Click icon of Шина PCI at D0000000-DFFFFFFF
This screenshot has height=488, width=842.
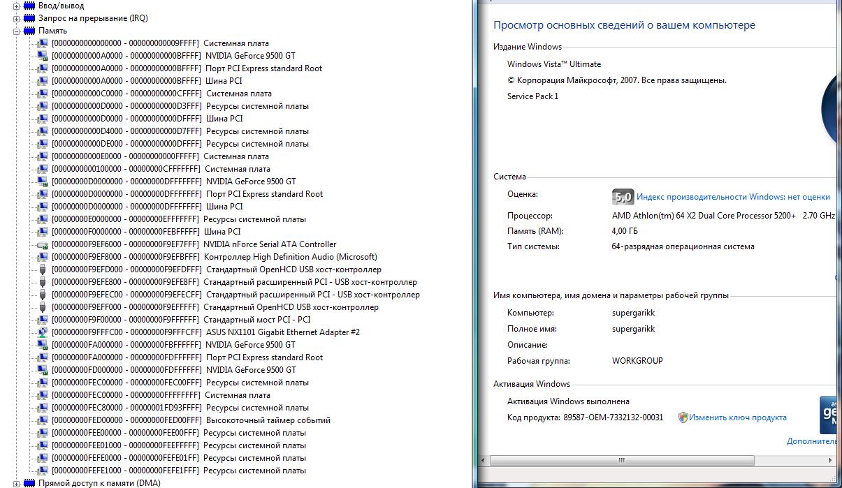click(x=42, y=207)
